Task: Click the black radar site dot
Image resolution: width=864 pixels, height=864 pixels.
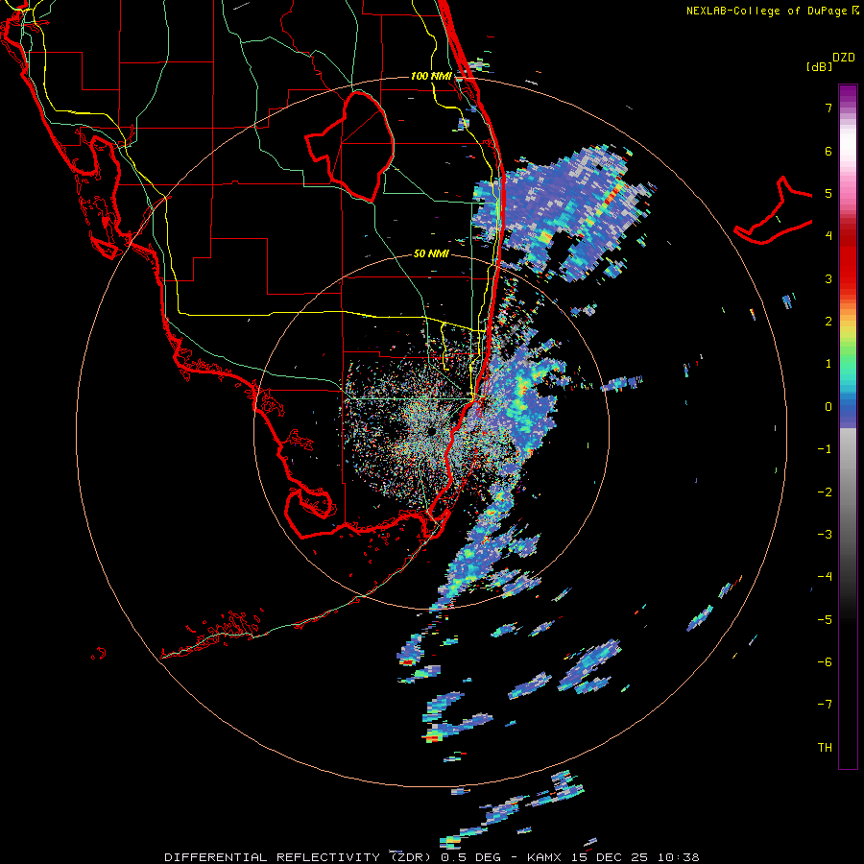Action: pos(431,431)
